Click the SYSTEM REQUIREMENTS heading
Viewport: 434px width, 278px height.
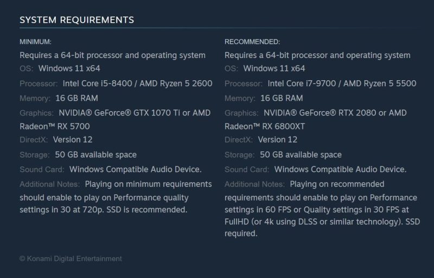tap(76, 20)
